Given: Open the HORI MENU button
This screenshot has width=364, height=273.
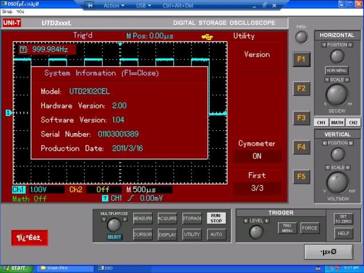Looking at the screenshot, I should [x=337, y=71].
